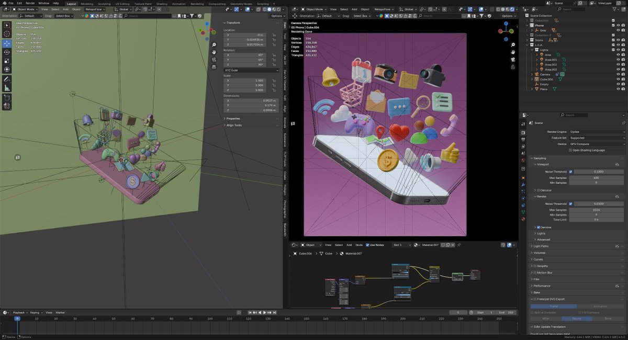The width and height of the screenshot is (628, 340).
Task: Open the Tool sidebar tab
Action: 285,37
